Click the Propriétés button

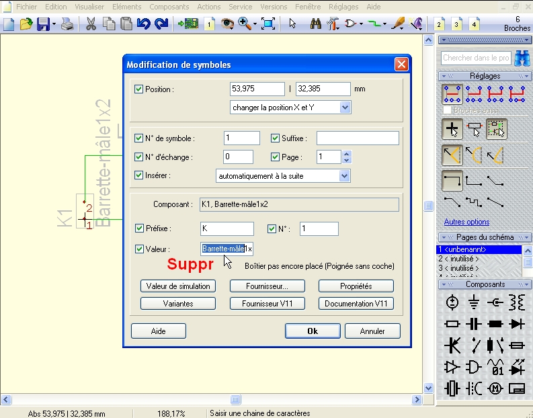coord(356,286)
